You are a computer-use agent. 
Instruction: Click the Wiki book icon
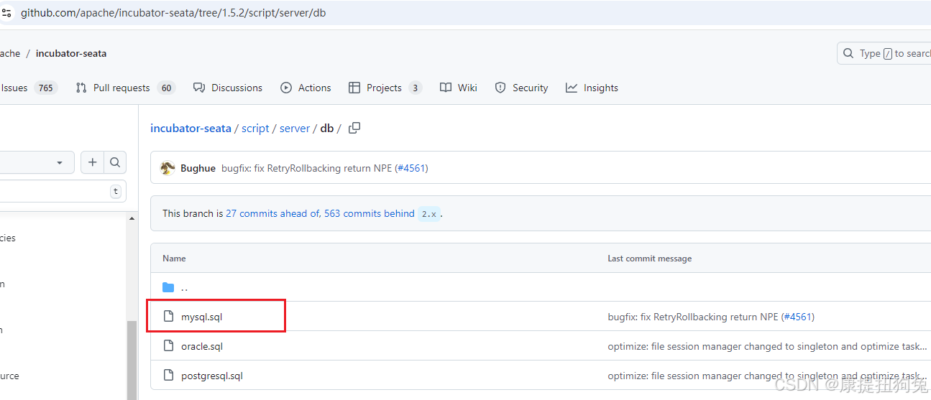[x=446, y=88]
